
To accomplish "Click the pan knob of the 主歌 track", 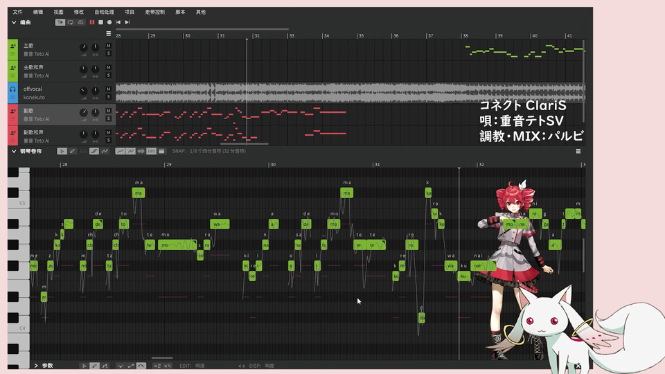I will (x=96, y=48).
